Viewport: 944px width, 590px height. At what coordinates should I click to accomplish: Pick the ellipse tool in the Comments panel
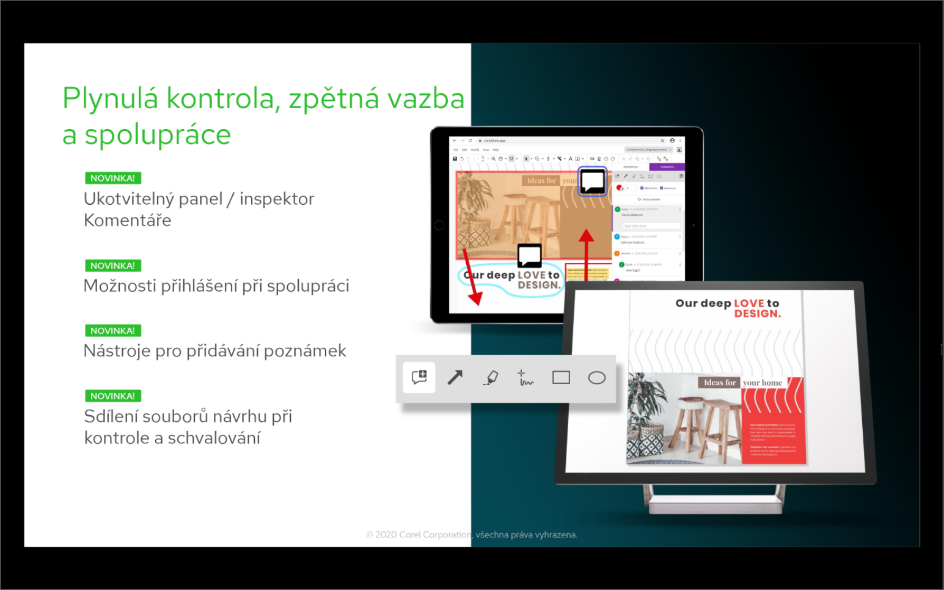[x=659, y=176]
